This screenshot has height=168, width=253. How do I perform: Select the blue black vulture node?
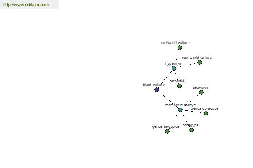click(x=156, y=89)
